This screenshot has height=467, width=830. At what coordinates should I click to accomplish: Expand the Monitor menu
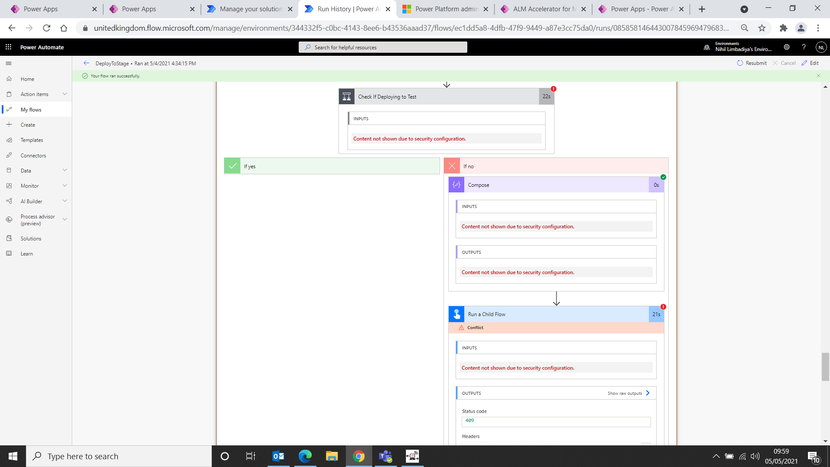click(65, 186)
